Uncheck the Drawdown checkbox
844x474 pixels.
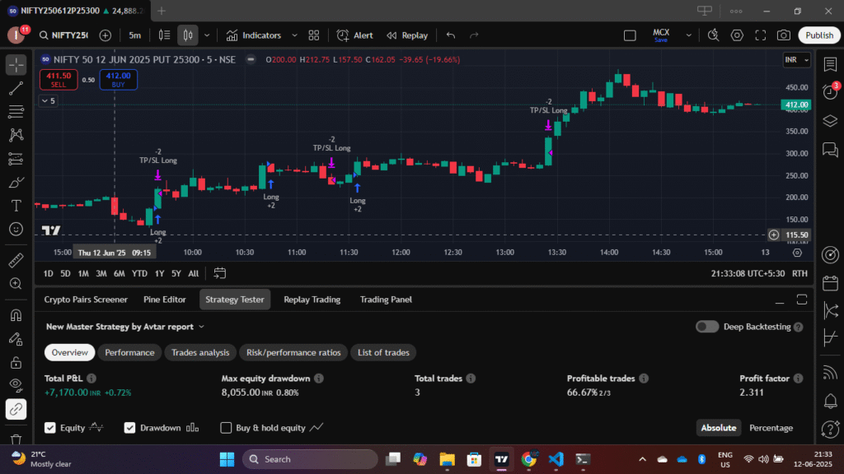[x=129, y=428]
